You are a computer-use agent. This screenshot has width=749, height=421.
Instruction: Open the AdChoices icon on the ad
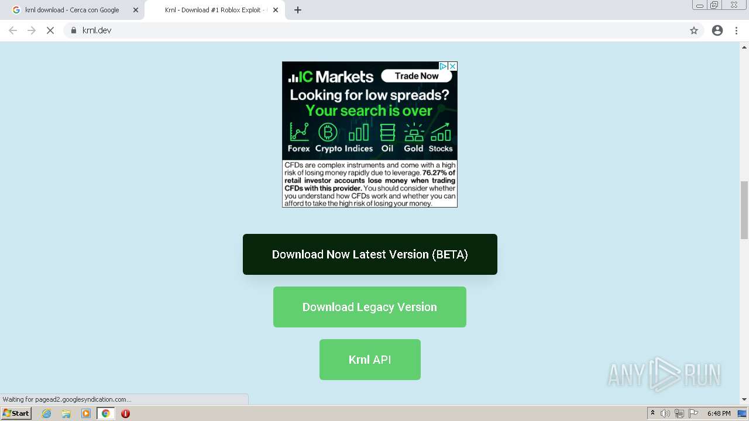pos(444,66)
